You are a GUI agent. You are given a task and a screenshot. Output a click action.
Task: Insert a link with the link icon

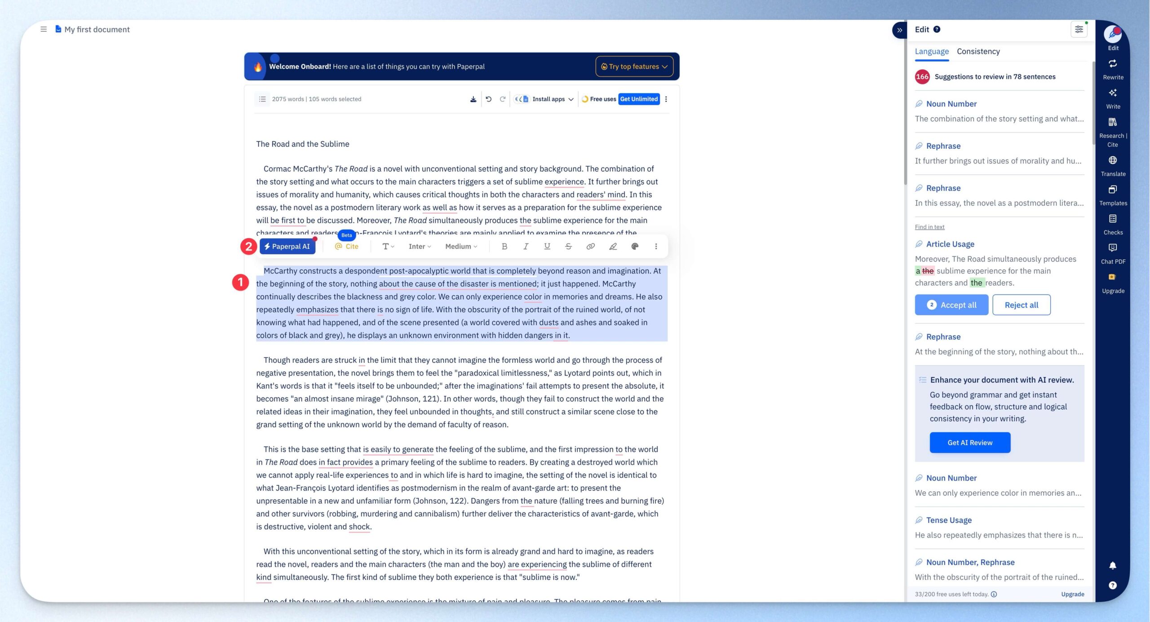pyautogui.click(x=590, y=246)
